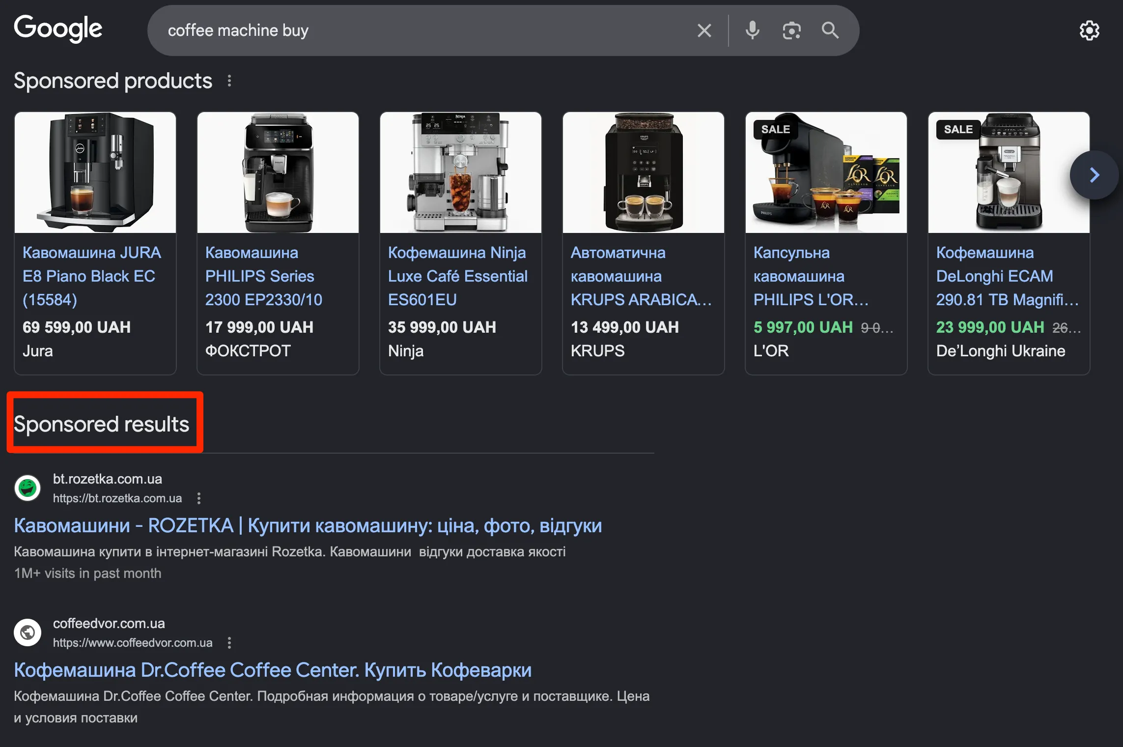Click the Sponsored results heading
This screenshot has width=1123, height=747.
pyautogui.click(x=101, y=424)
